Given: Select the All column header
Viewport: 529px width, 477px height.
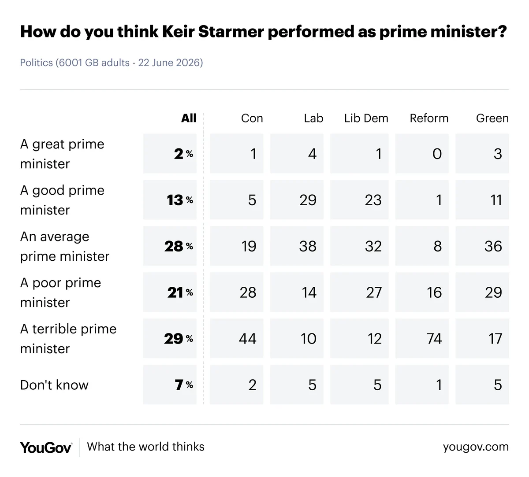Looking at the screenshot, I should pos(189,118).
